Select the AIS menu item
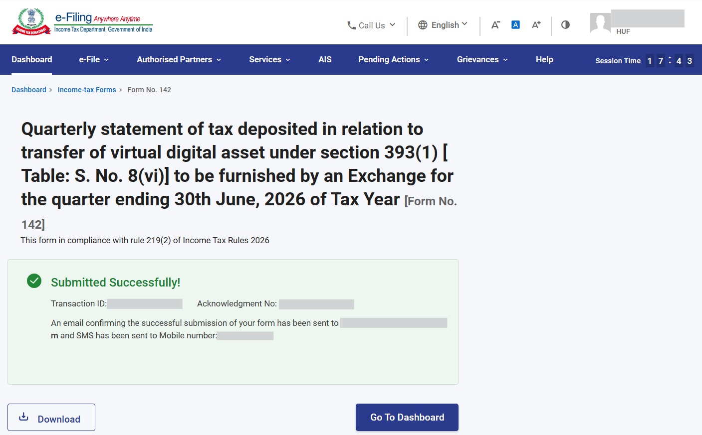 coord(325,59)
